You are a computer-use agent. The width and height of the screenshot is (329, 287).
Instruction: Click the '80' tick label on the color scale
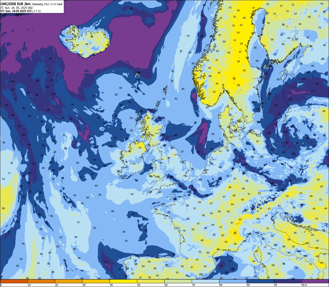(221, 285)
